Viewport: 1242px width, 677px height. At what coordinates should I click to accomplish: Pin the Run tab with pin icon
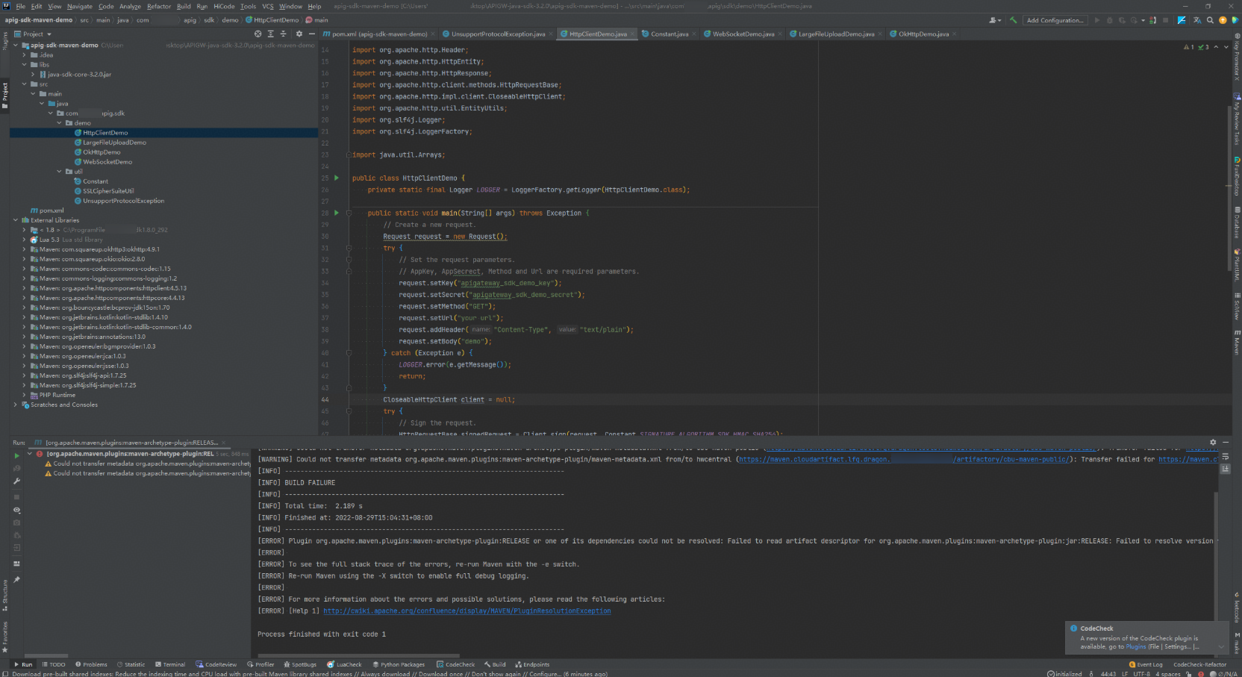point(16,579)
